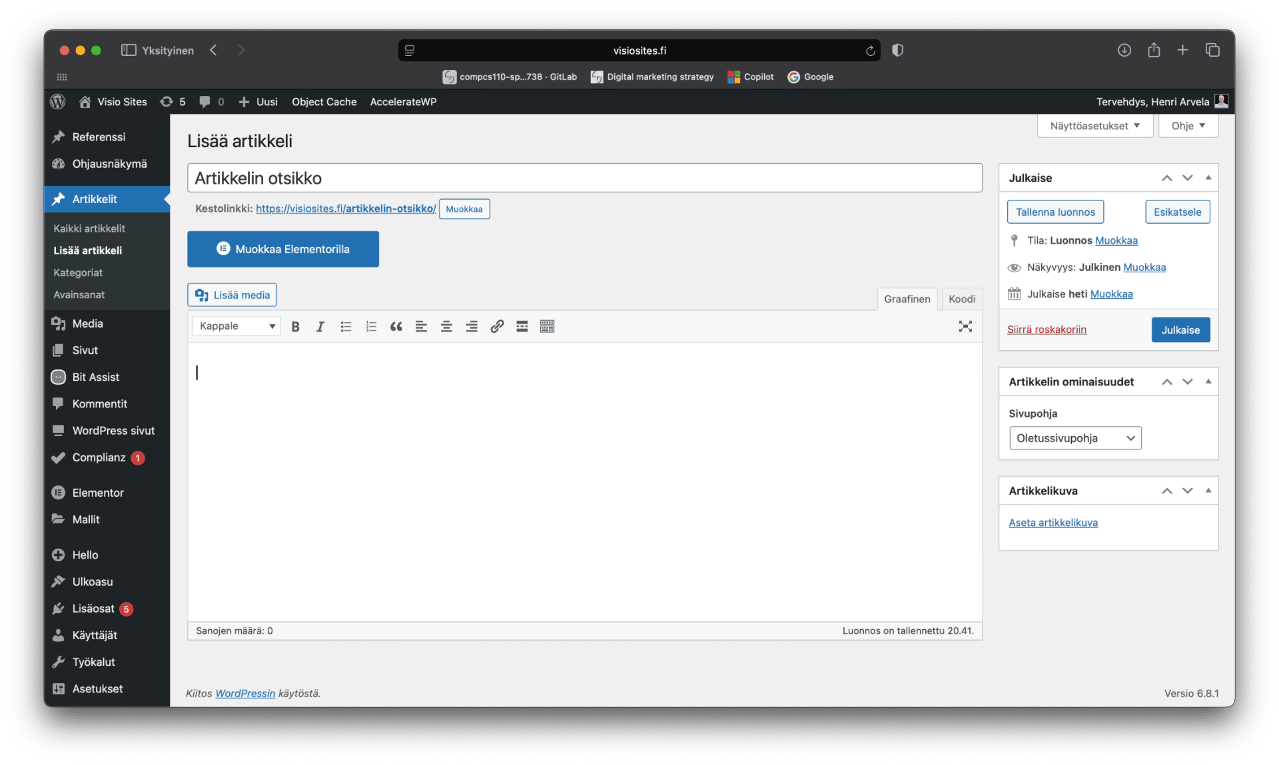Screen dimensions: 1279x765
Task: Click the insert link icon
Action: pyautogui.click(x=497, y=326)
